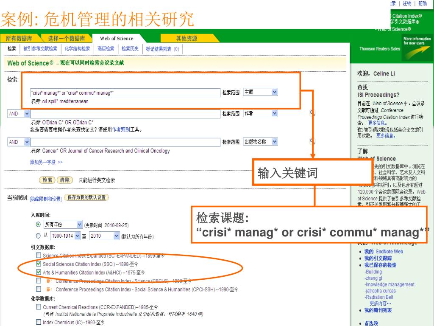The width and height of the screenshot is (434, 326).
Task: Open 我的引文跟踪 link
Action: (378, 258)
